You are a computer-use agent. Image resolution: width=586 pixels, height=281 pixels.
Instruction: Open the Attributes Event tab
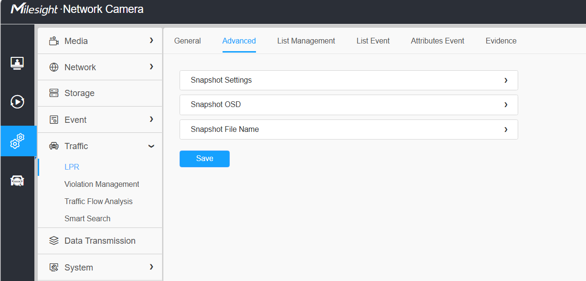[x=437, y=41]
